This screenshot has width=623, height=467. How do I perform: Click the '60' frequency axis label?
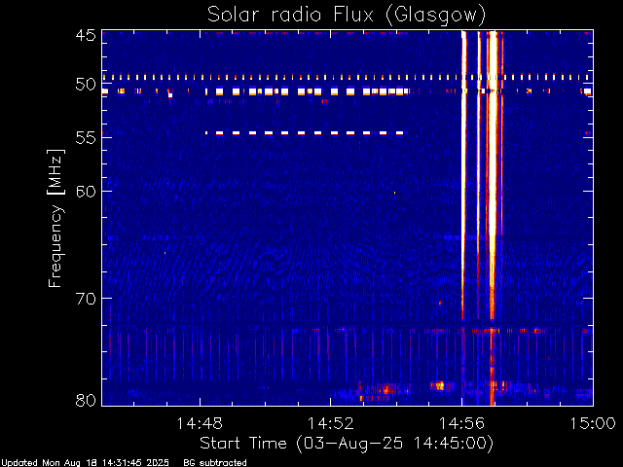tap(86, 192)
